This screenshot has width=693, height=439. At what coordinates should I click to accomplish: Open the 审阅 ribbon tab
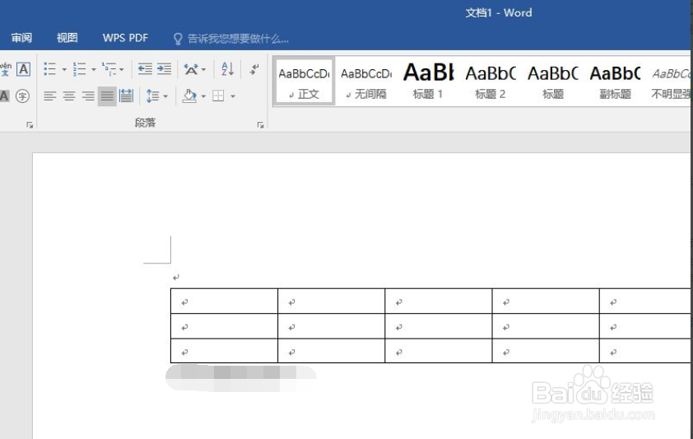21,38
